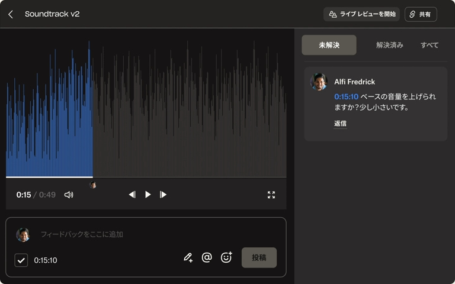This screenshot has height=284, width=455.
Task: Click the Soundtrack v2 title
Action: click(52, 14)
